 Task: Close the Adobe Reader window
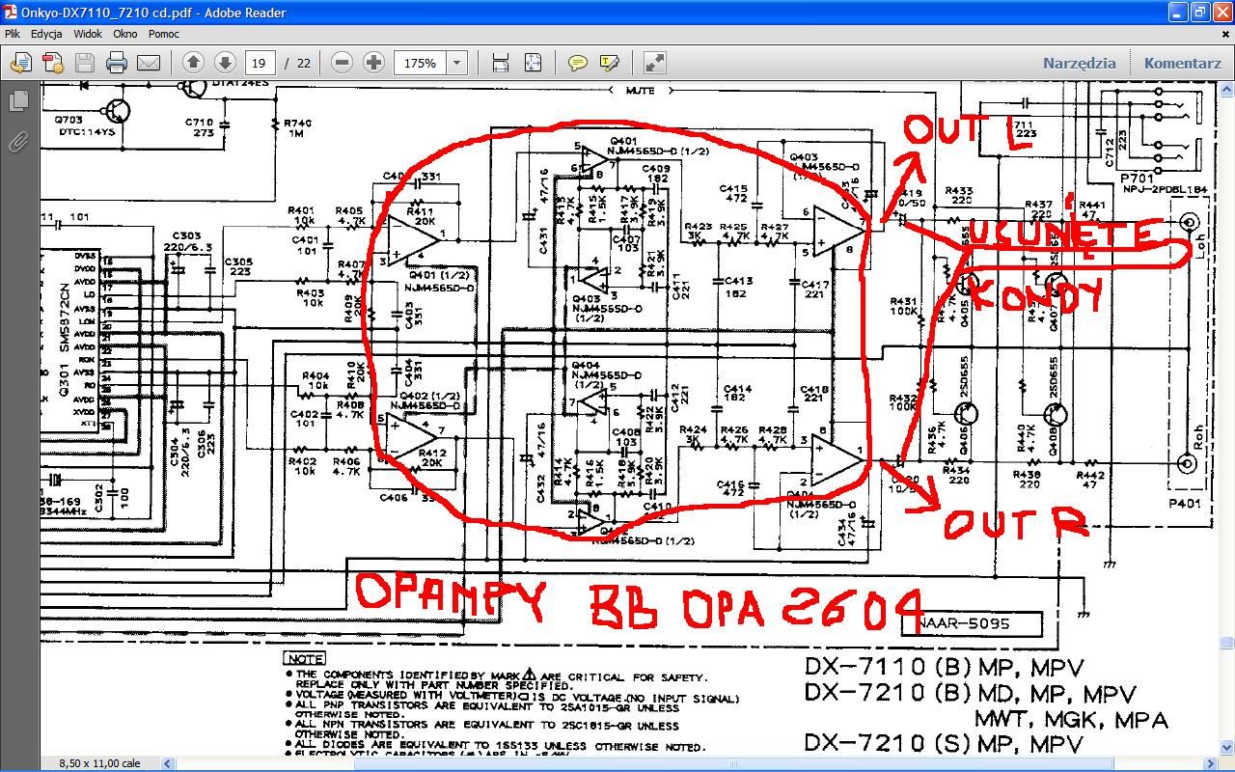tap(1221, 12)
